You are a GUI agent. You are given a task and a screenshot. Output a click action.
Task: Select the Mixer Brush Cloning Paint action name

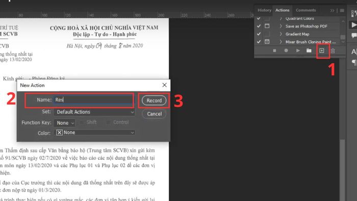[311, 42]
